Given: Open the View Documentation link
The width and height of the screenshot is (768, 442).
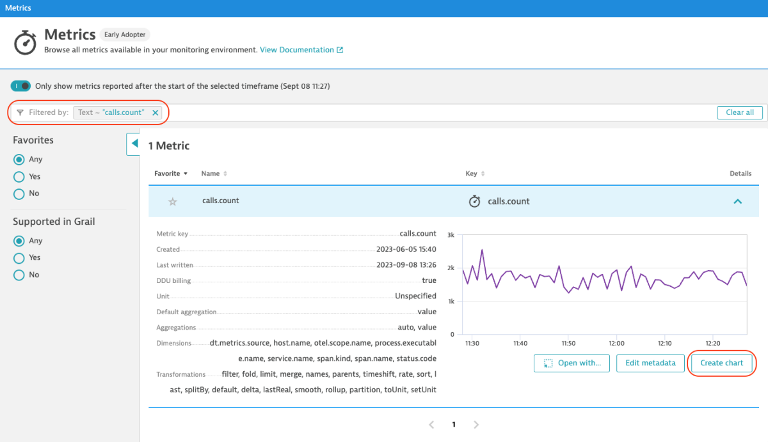Looking at the screenshot, I should pos(298,49).
